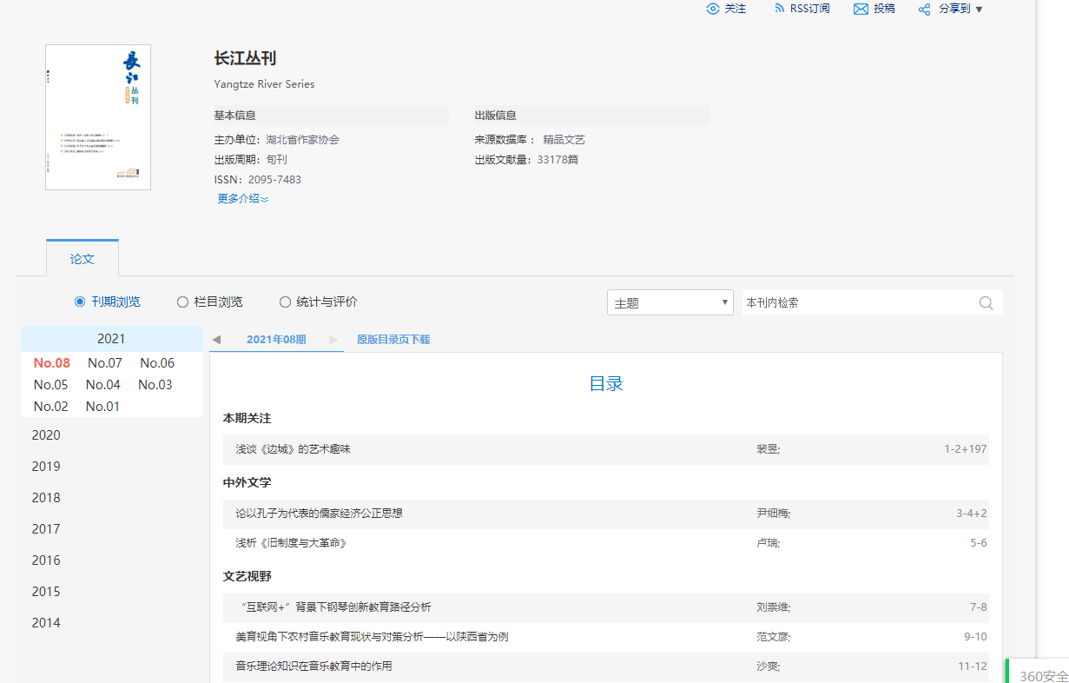Screen dimensions: 1069x683
Task: Select the 刊期浏览 radio button
Action: click(80, 302)
